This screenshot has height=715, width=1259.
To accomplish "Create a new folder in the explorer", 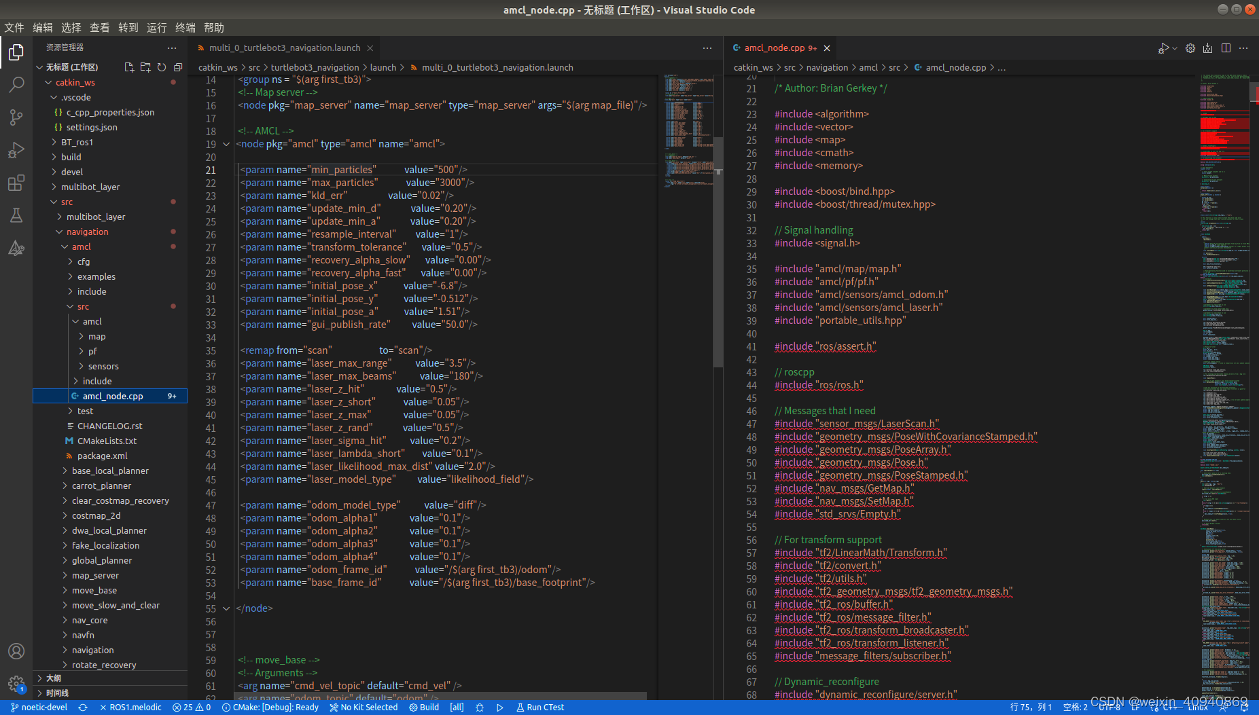I will point(145,67).
